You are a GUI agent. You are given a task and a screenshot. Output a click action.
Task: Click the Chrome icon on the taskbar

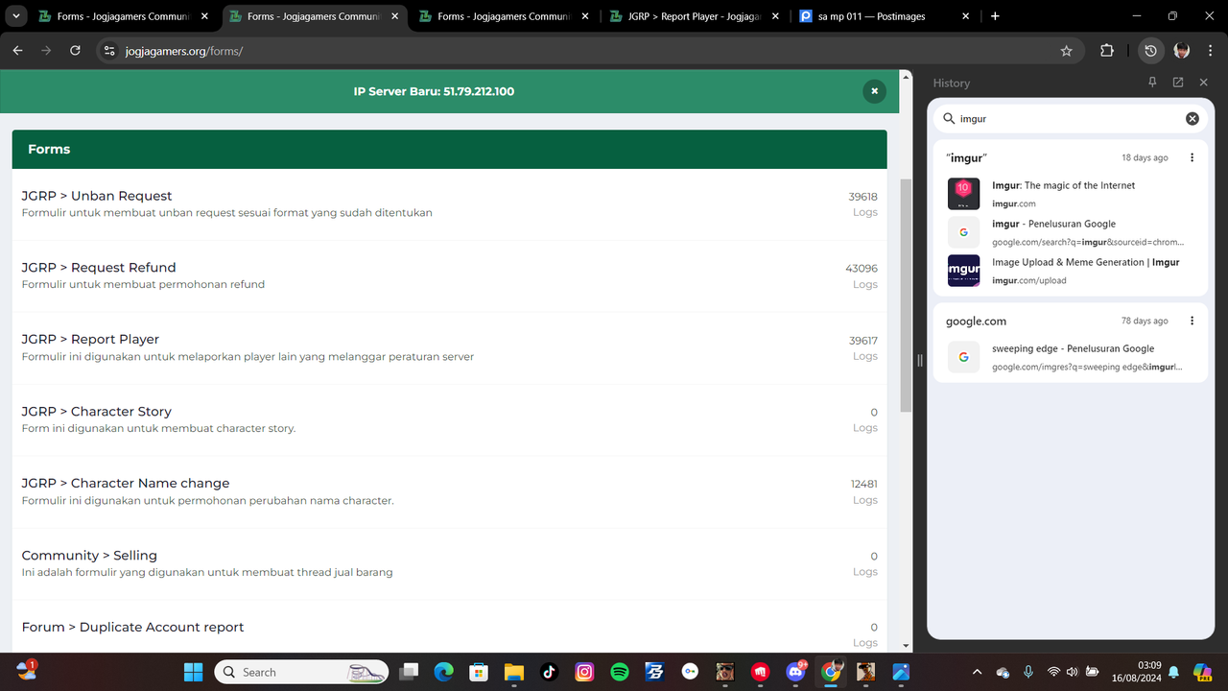831,672
